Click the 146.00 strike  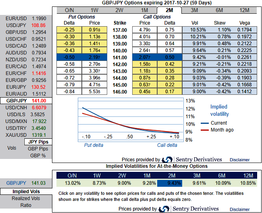point(120,92)
